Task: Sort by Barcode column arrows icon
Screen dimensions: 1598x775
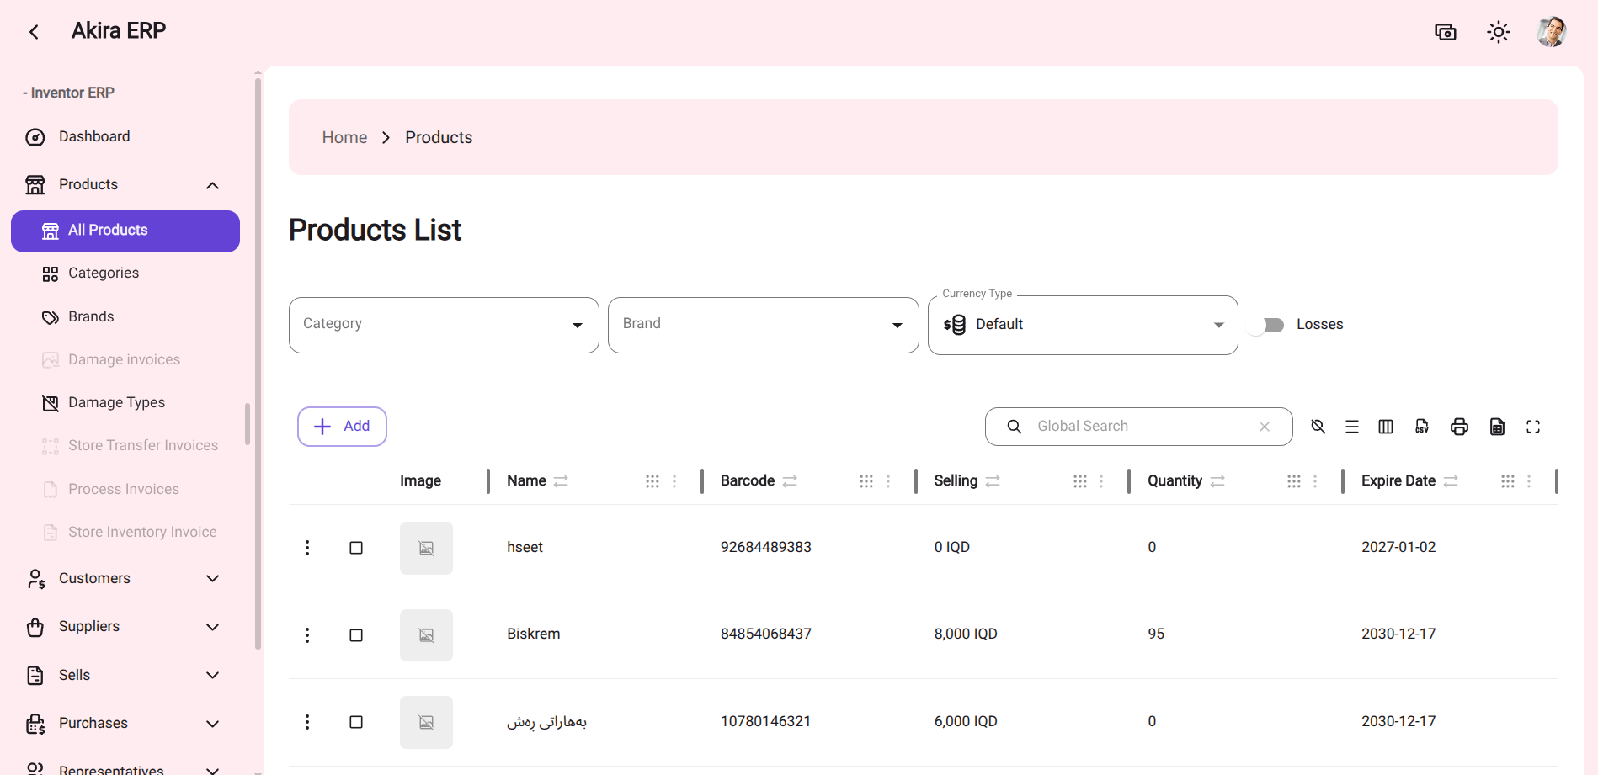Action: click(x=790, y=481)
